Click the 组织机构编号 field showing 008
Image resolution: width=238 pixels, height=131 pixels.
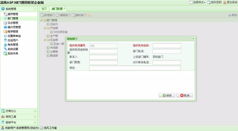click(103, 46)
